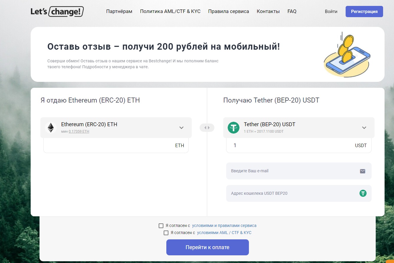Focus the ETH amount input field

(116, 145)
